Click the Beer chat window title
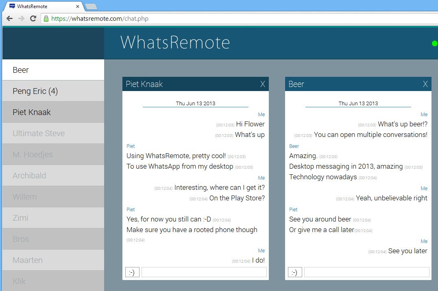Image resolution: width=438 pixels, height=291 pixels. (296, 84)
